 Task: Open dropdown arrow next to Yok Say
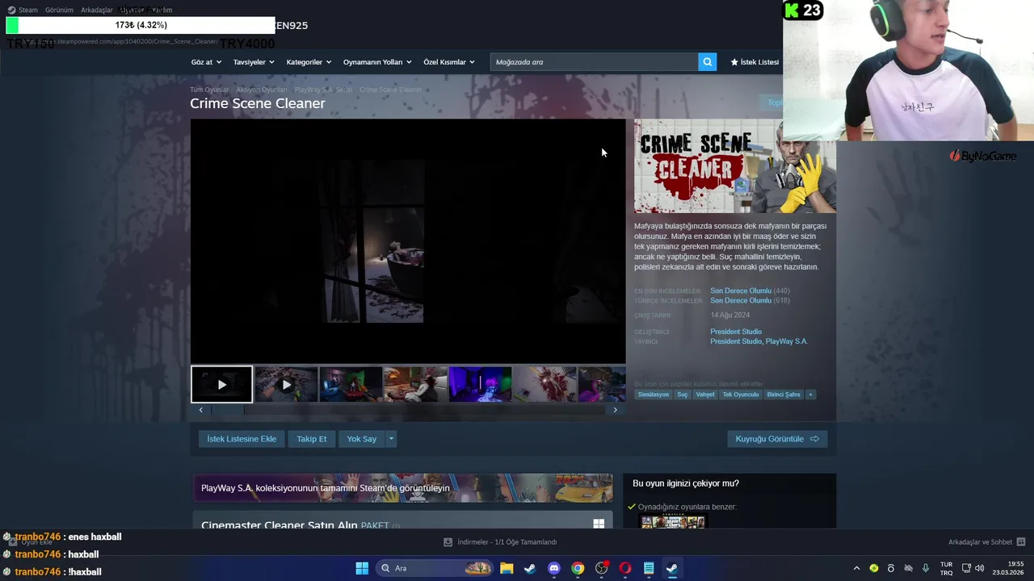[x=391, y=439]
